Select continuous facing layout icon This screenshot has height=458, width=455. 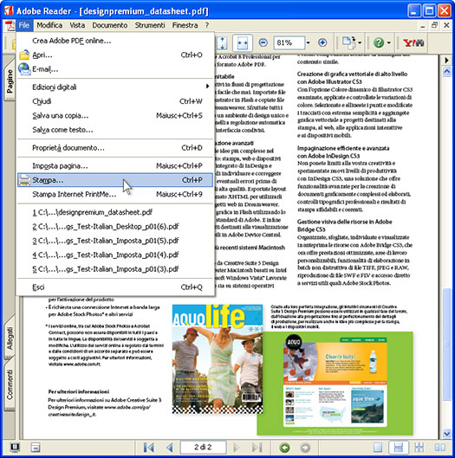[419, 448]
